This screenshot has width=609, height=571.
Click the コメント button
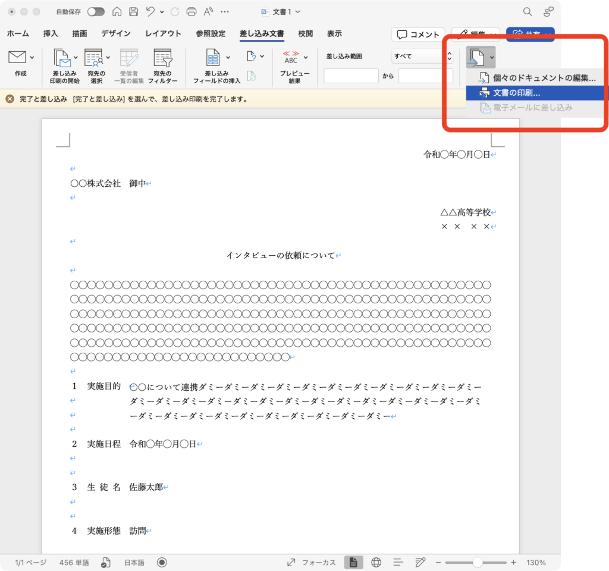418,34
